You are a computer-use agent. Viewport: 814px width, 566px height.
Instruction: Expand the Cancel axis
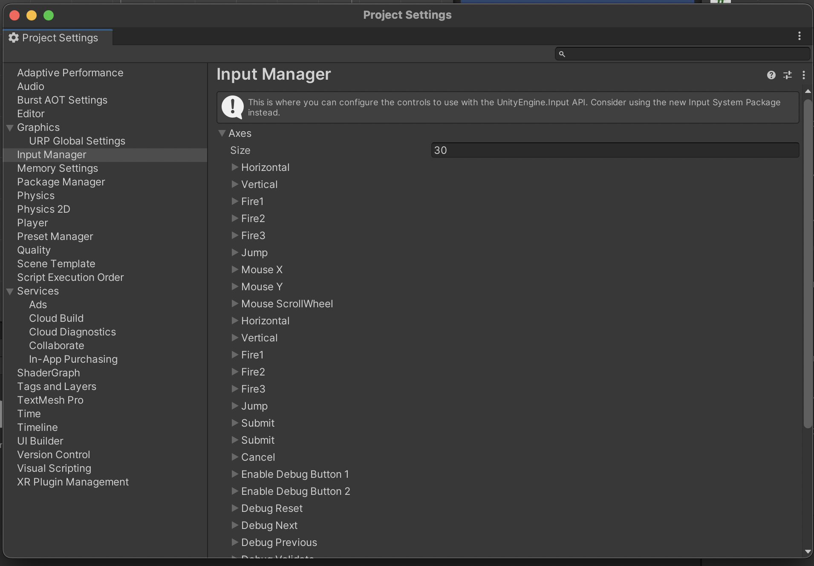[x=234, y=457]
